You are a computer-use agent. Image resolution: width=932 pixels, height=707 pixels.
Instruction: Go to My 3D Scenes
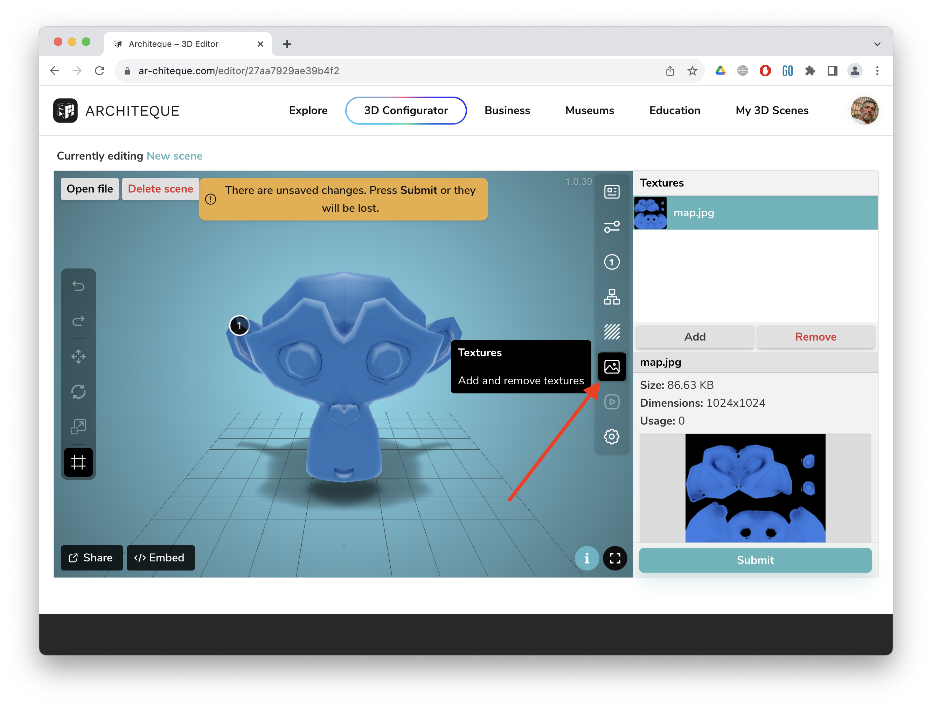(x=771, y=110)
